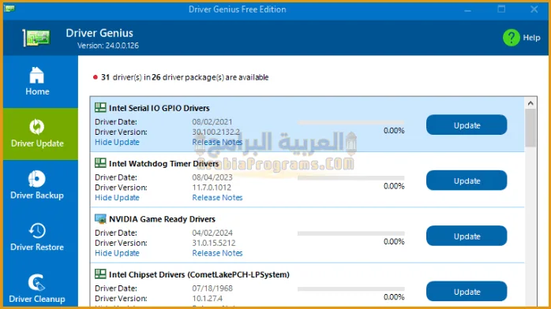Update NVIDIA Game Ready Drivers

point(467,236)
